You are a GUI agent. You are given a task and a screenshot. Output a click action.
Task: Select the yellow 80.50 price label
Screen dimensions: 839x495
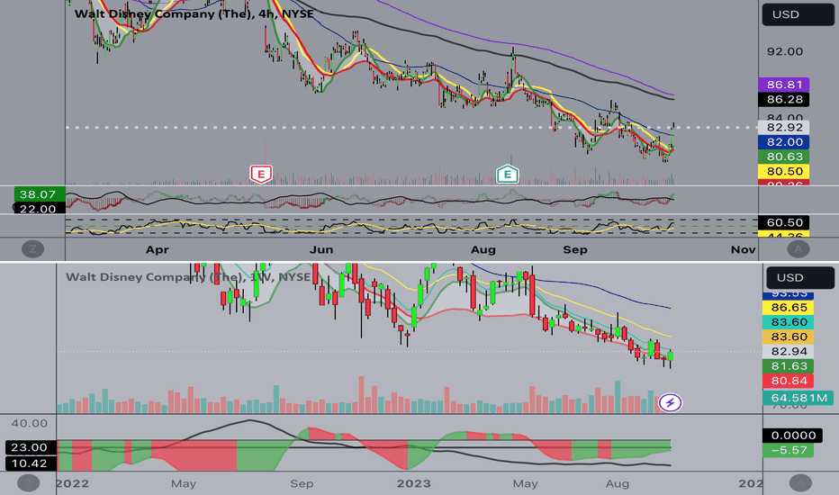click(784, 171)
